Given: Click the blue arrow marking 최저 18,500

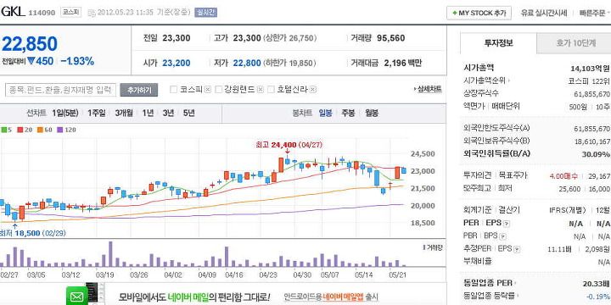Looking at the screenshot, I should click(14, 225).
